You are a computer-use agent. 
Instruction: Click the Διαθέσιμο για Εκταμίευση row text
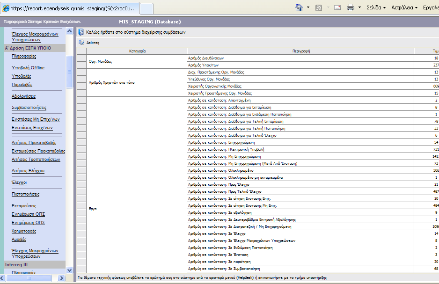230,107
